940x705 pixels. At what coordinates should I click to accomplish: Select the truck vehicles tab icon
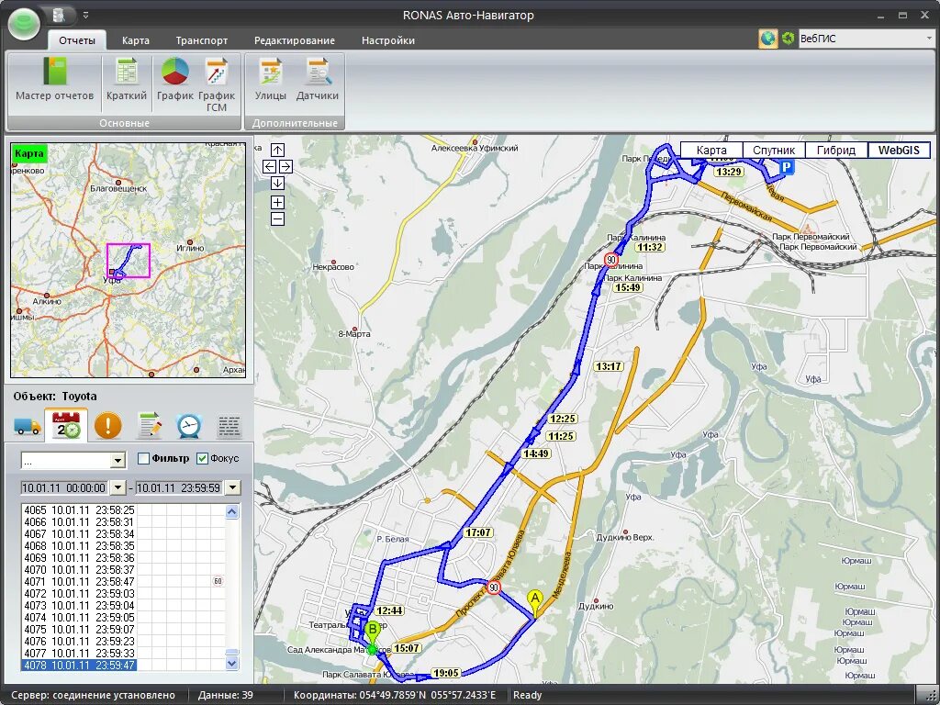27,426
